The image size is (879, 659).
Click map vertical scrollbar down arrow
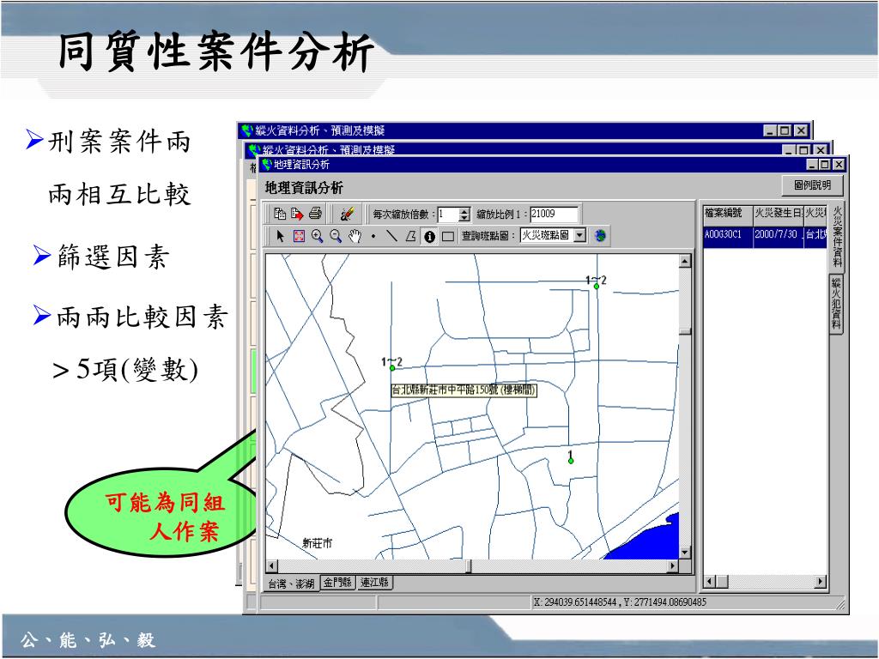click(685, 553)
